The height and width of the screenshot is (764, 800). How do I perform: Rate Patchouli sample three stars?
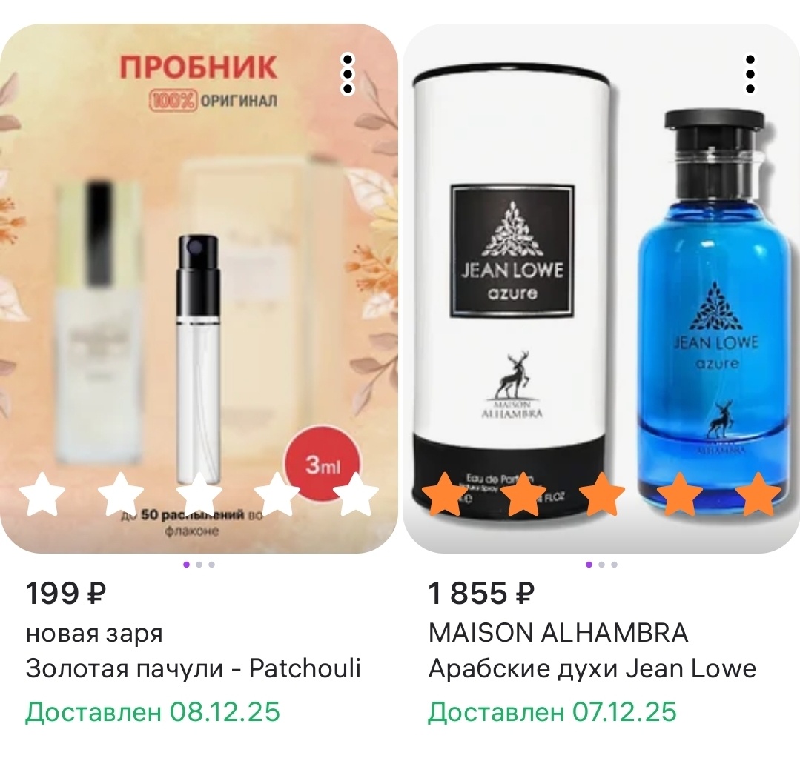199,494
